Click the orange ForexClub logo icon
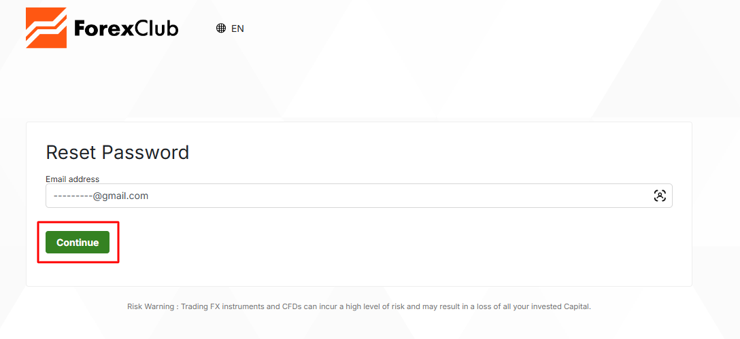This screenshot has width=740, height=339. tap(46, 28)
